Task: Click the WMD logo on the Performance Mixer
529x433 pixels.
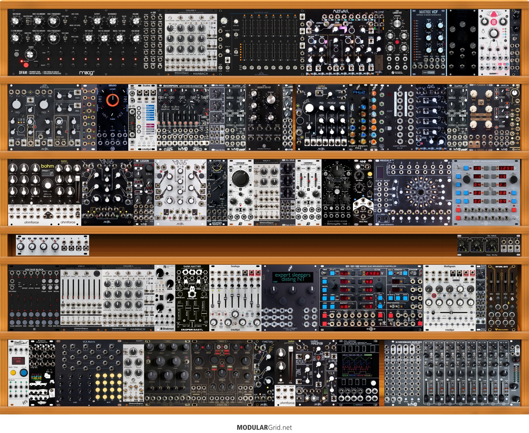Action: 412,404
